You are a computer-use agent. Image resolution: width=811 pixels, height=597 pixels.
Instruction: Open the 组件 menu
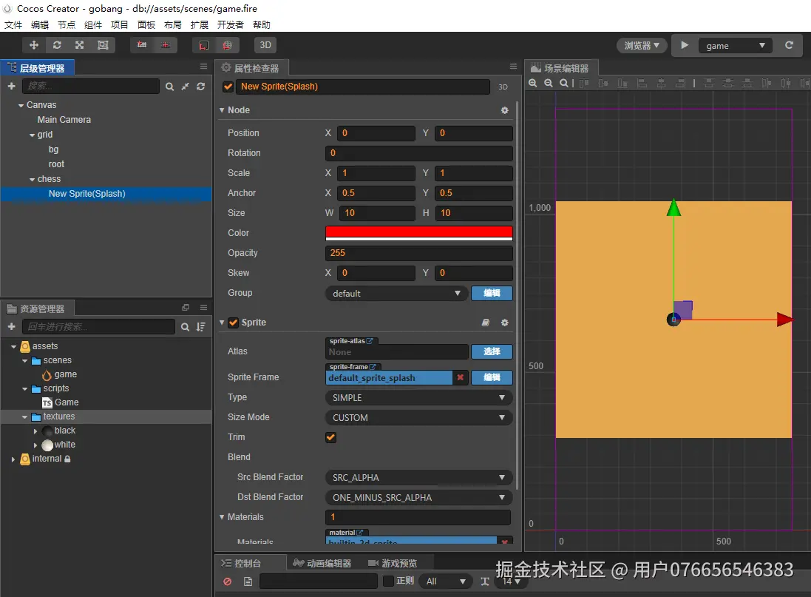[93, 25]
